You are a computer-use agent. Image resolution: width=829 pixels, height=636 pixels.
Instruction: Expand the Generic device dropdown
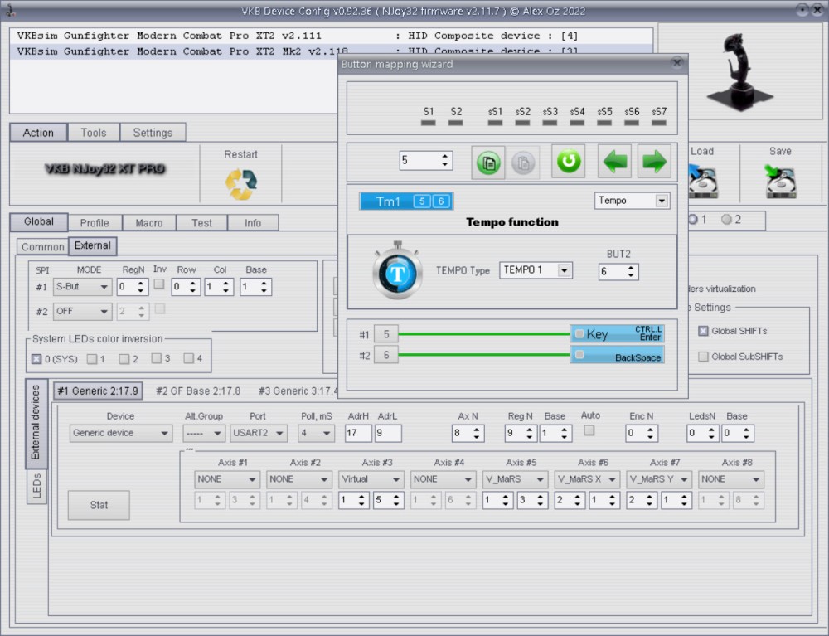tap(121, 433)
